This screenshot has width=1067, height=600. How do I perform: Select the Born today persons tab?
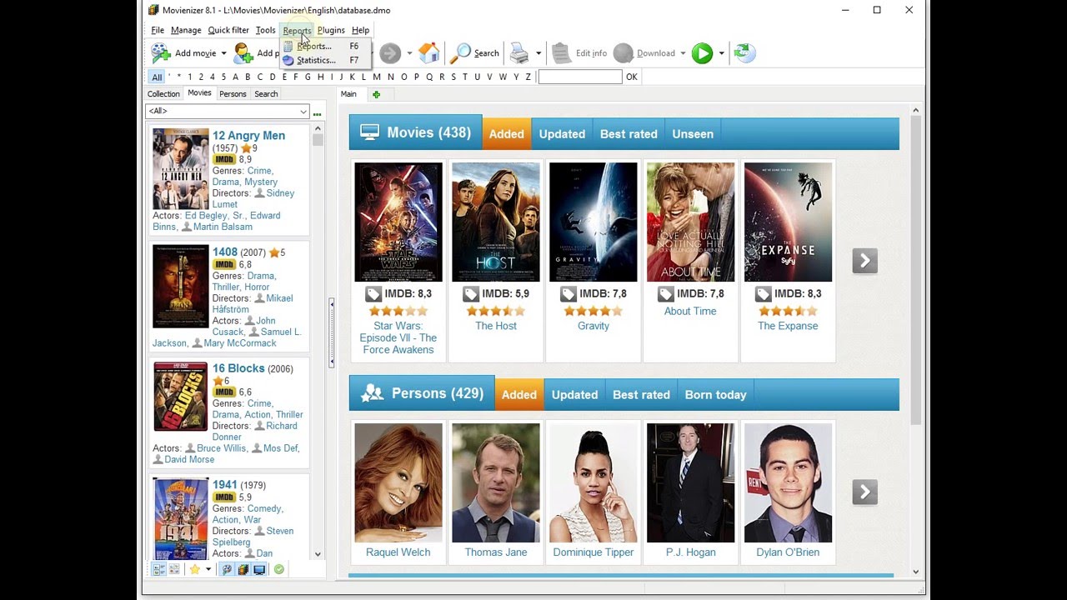(x=715, y=395)
